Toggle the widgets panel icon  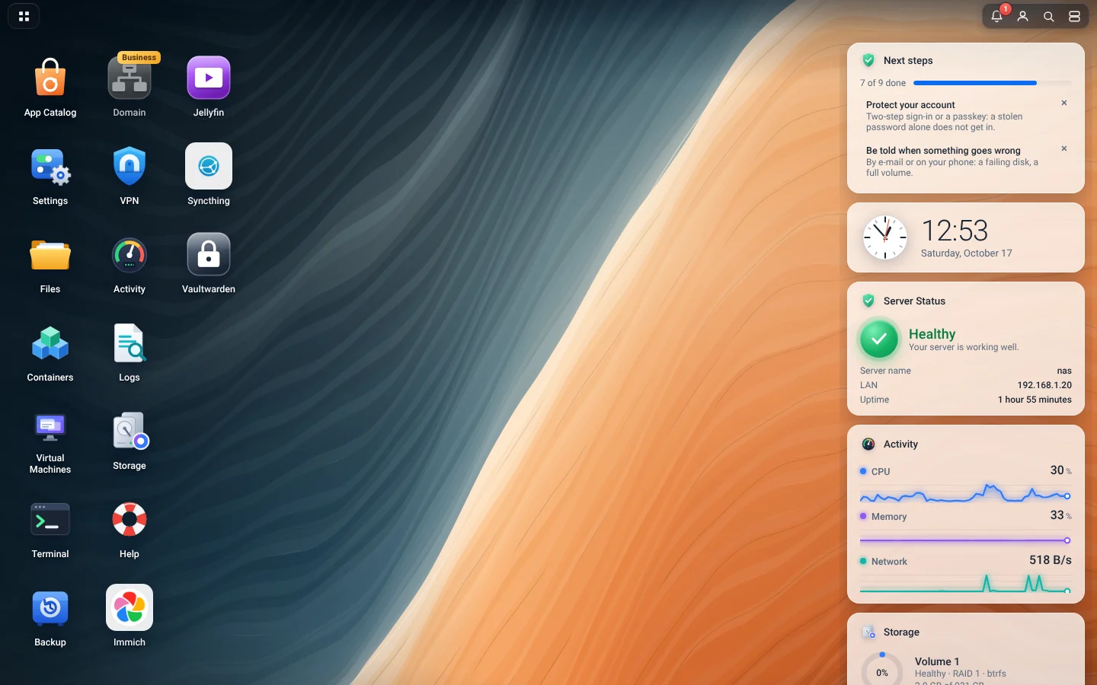(x=1075, y=16)
